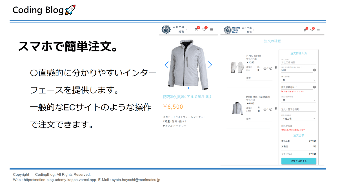Click the wishlist heart icon with badge
The image size is (338, 189).
click(204, 29)
